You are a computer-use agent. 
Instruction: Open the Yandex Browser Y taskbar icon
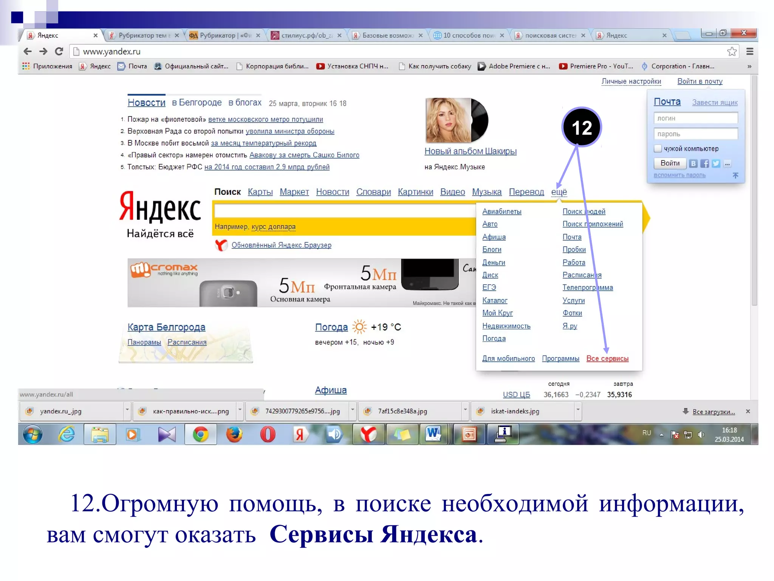pos(368,434)
